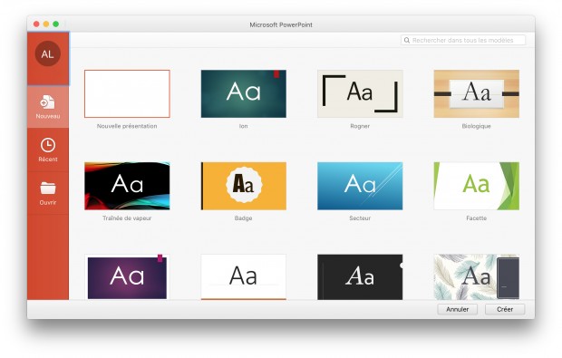Viewport: 562px width, 358px height.
Task: Click the Annuler button
Action: (x=458, y=309)
